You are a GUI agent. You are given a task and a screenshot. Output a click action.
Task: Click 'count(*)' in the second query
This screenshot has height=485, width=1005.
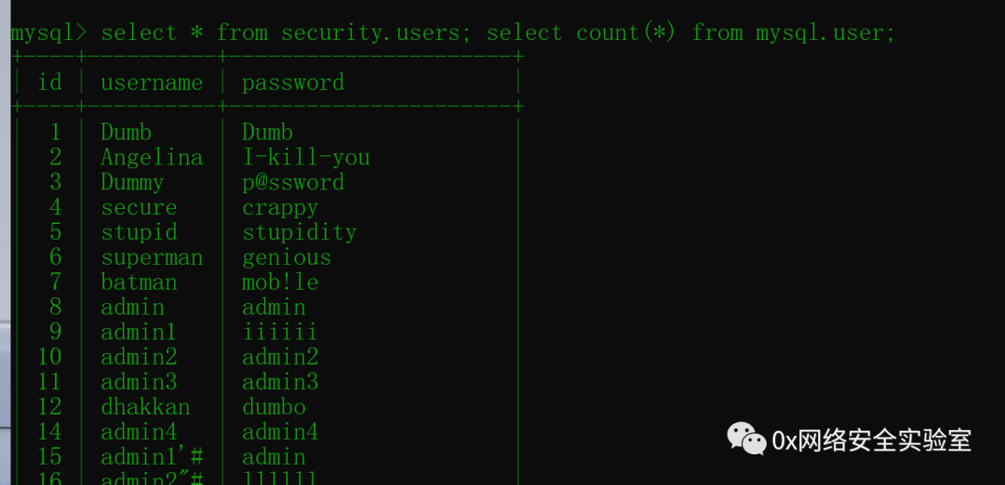tap(625, 33)
